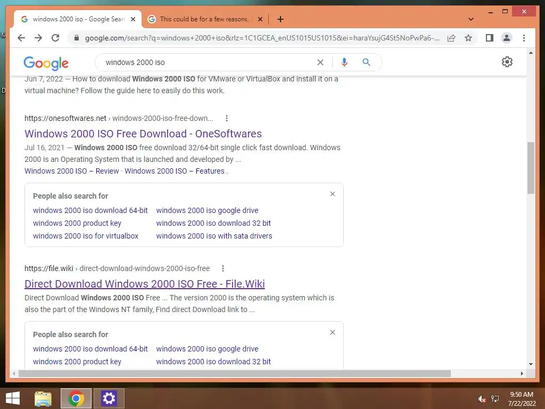Close the 'This could be for a few reasons' tab
This screenshot has height=409, width=545.
260,19
